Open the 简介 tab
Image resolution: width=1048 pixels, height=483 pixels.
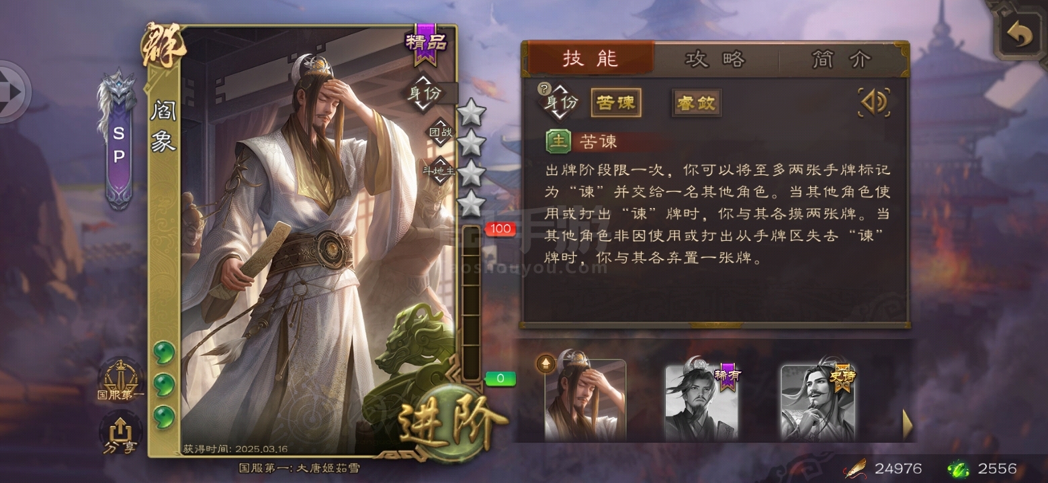tap(841, 59)
